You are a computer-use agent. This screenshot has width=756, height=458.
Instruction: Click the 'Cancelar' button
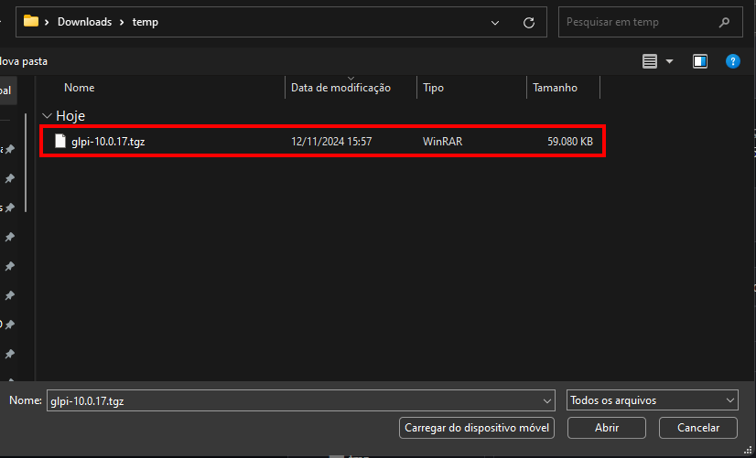pos(699,428)
